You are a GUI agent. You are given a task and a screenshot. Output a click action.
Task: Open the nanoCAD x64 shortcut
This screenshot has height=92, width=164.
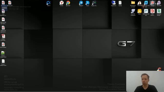tap(146, 3)
